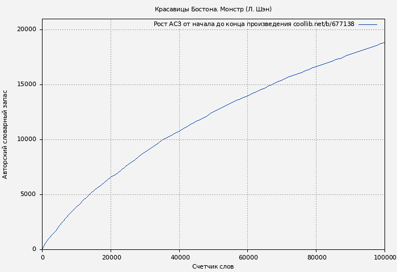Click the 10000 tick label on Y-axis
This screenshot has height=272, width=397.
coord(26,139)
